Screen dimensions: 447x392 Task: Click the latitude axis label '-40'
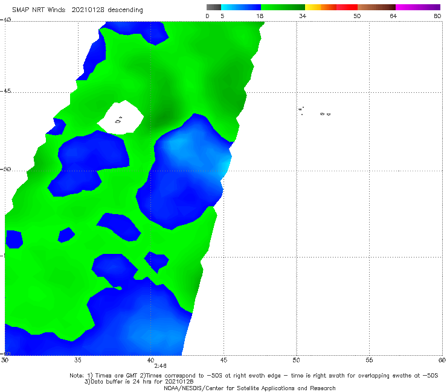click(5, 20)
